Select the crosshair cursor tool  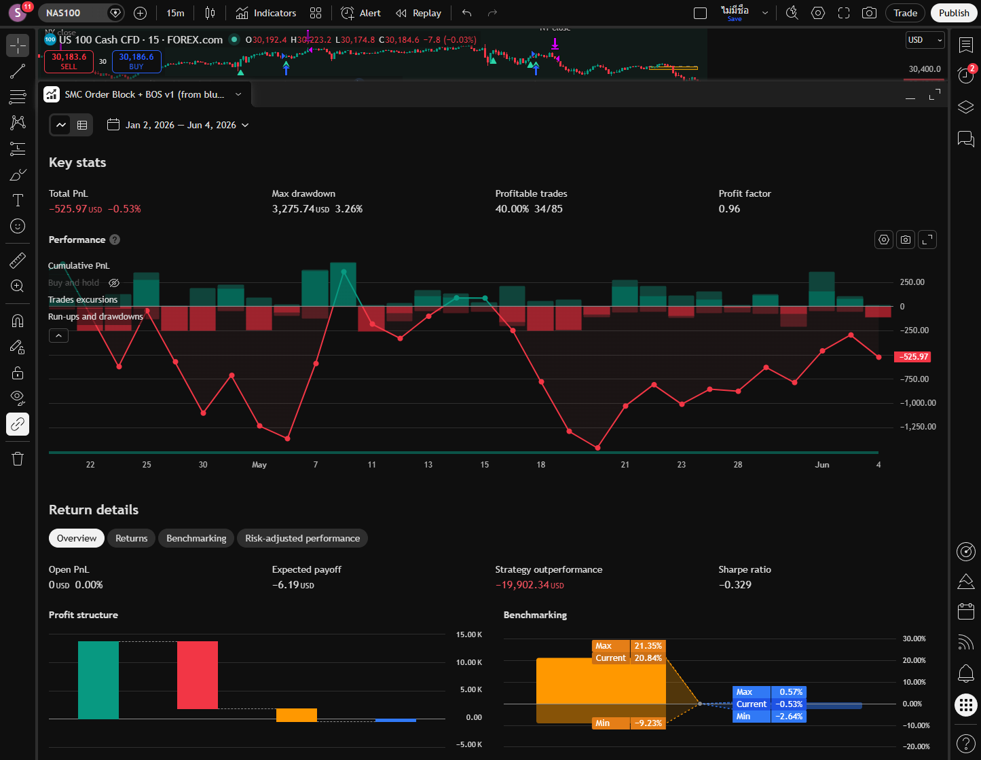click(18, 45)
